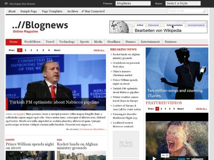Open the Stay Connected menu item
This screenshot has height=160, width=214.
click(95, 11)
